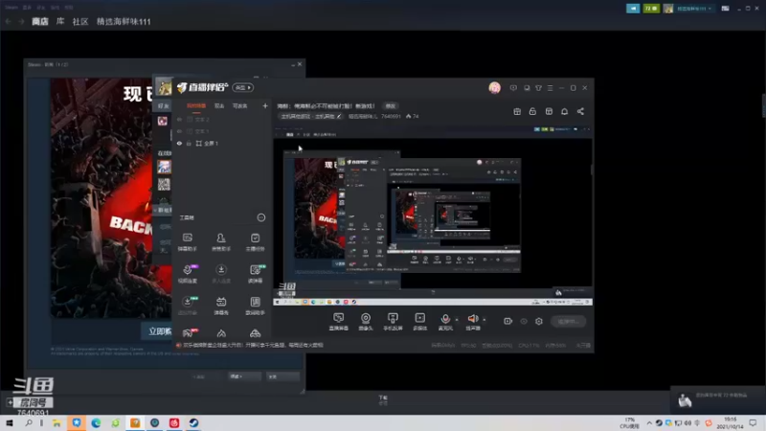Click the gift box icon in companion header

coord(517,111)
